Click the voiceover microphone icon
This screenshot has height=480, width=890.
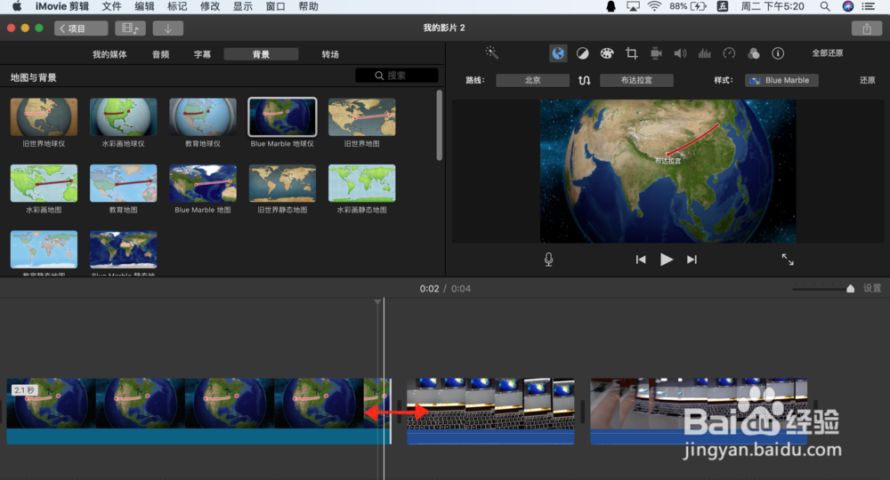tap(548, 260)
